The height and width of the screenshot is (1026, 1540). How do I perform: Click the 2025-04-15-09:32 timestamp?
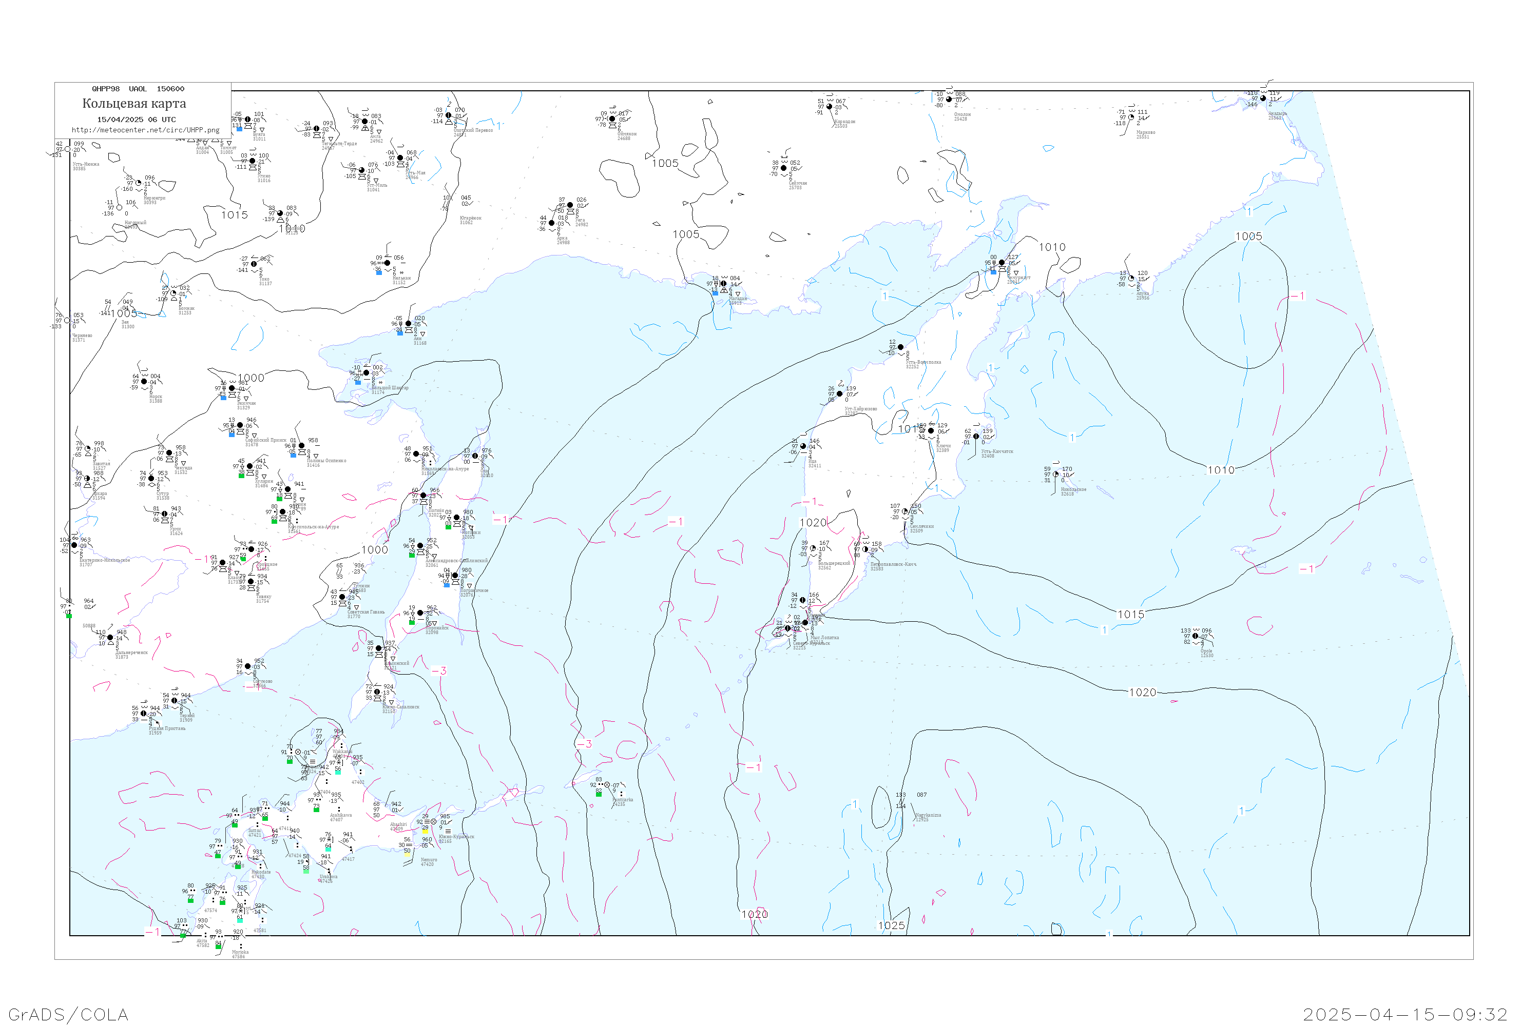tap(1405, 1014)
